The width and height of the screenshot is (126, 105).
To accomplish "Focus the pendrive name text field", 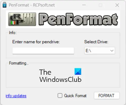I will 43,51.
